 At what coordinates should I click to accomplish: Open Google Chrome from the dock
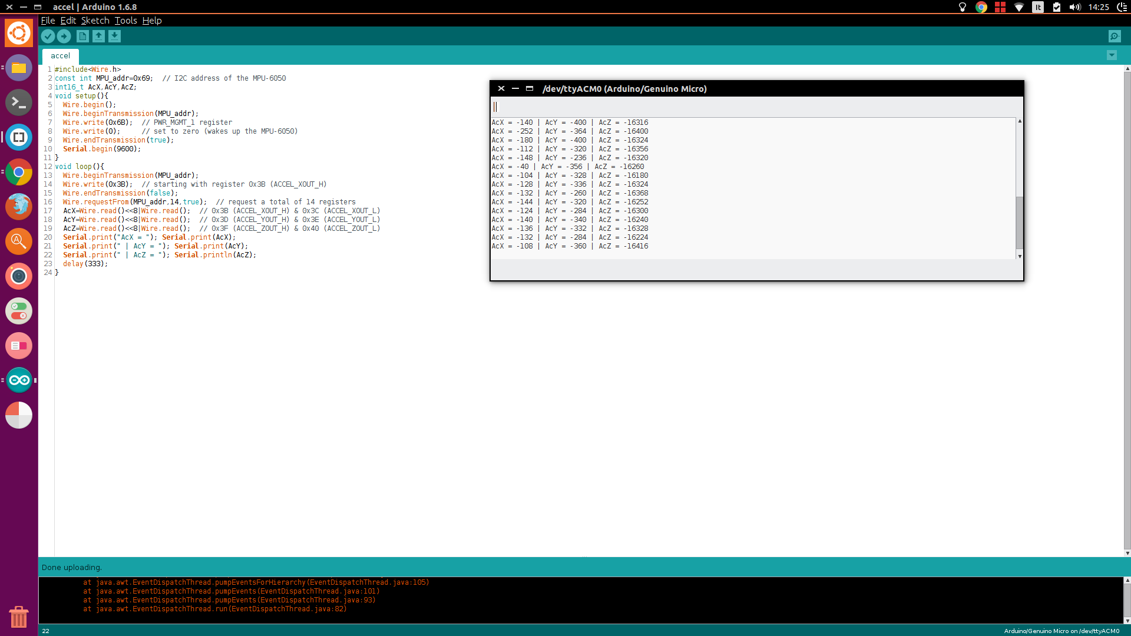[19, 172]
